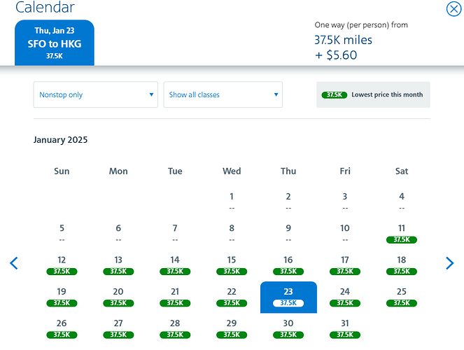Click the Wed column header
Image resolution: width=464 pixels, height=350 pixels.
point(232,171)
